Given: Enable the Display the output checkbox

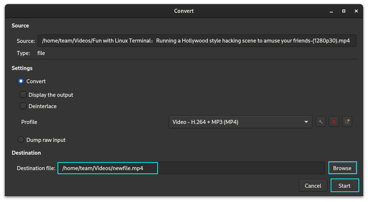Looking at the screenshot, I should (23, 95).
